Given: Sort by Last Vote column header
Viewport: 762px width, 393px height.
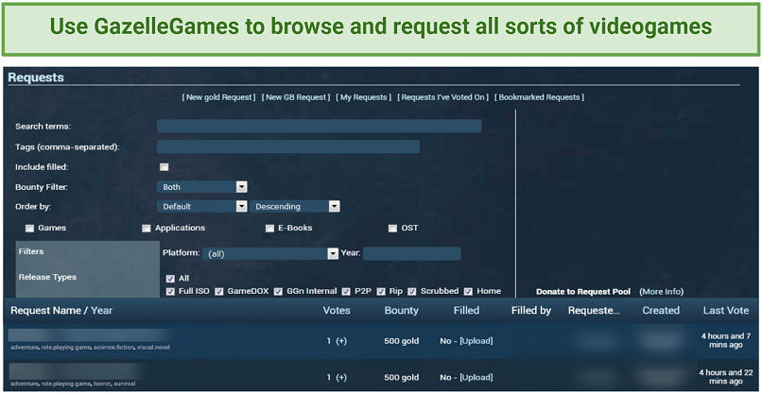Looking at the screenshot, I should click(726, 311).
